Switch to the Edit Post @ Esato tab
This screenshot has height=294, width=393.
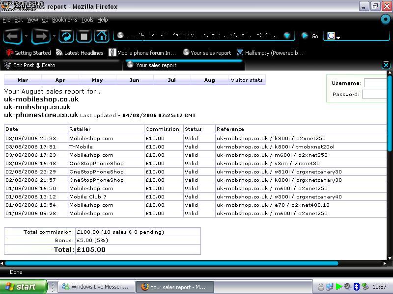61,65
